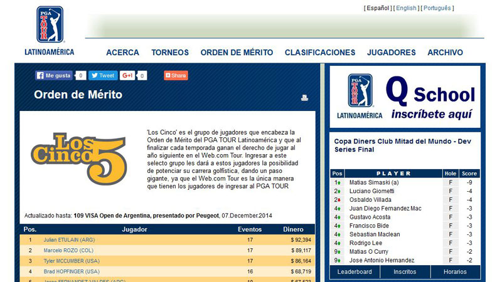Image resolution: width=502 pixels, height=282 pixels.
Task: Select the Inscritos tab
Action: pos(405,272)
